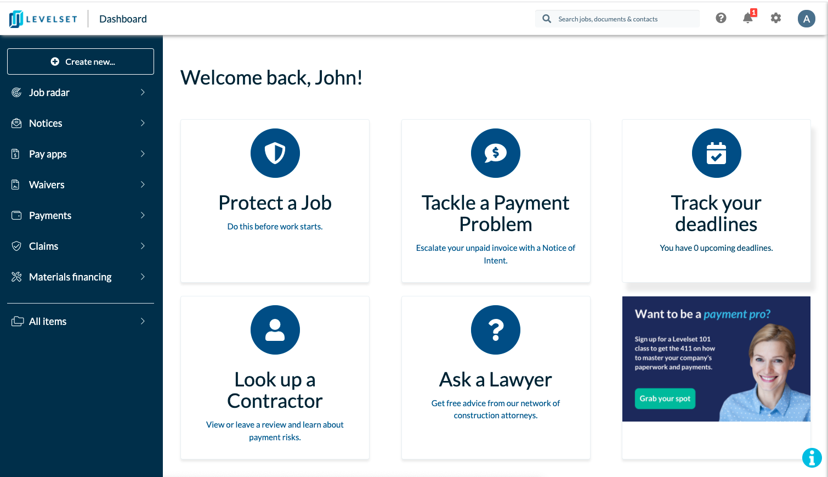Image resolution: width=828 pixels, height=477 pixels.
Task: Expand the All items chevron
Action: pos(143,321)
